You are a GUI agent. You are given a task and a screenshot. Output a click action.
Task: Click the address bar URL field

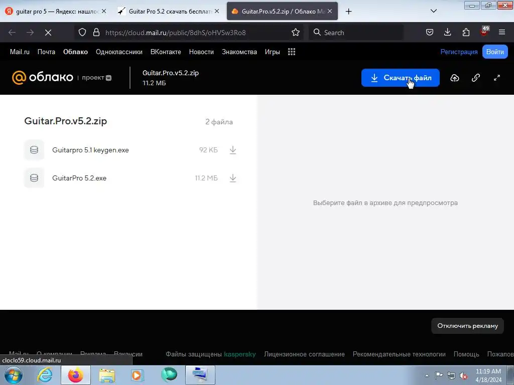tap(189, 33)
